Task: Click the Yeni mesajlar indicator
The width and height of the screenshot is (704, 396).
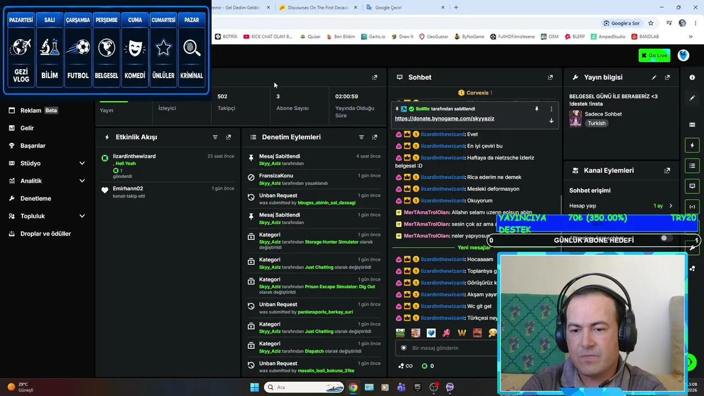Action: point(474,248)
